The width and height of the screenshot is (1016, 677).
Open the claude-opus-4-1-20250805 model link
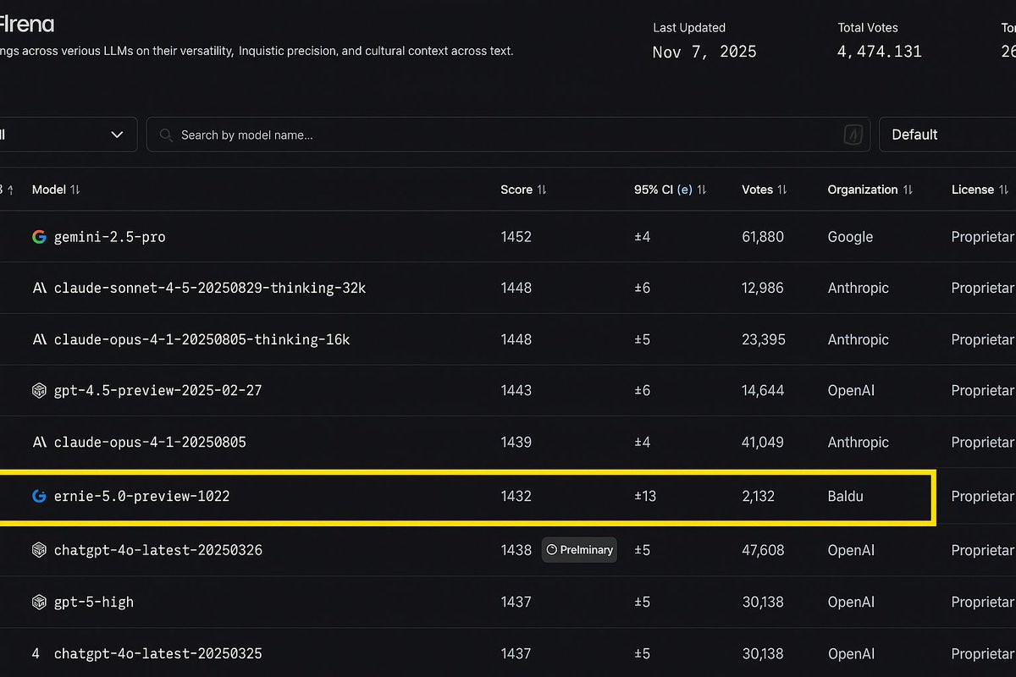(150, 443)
